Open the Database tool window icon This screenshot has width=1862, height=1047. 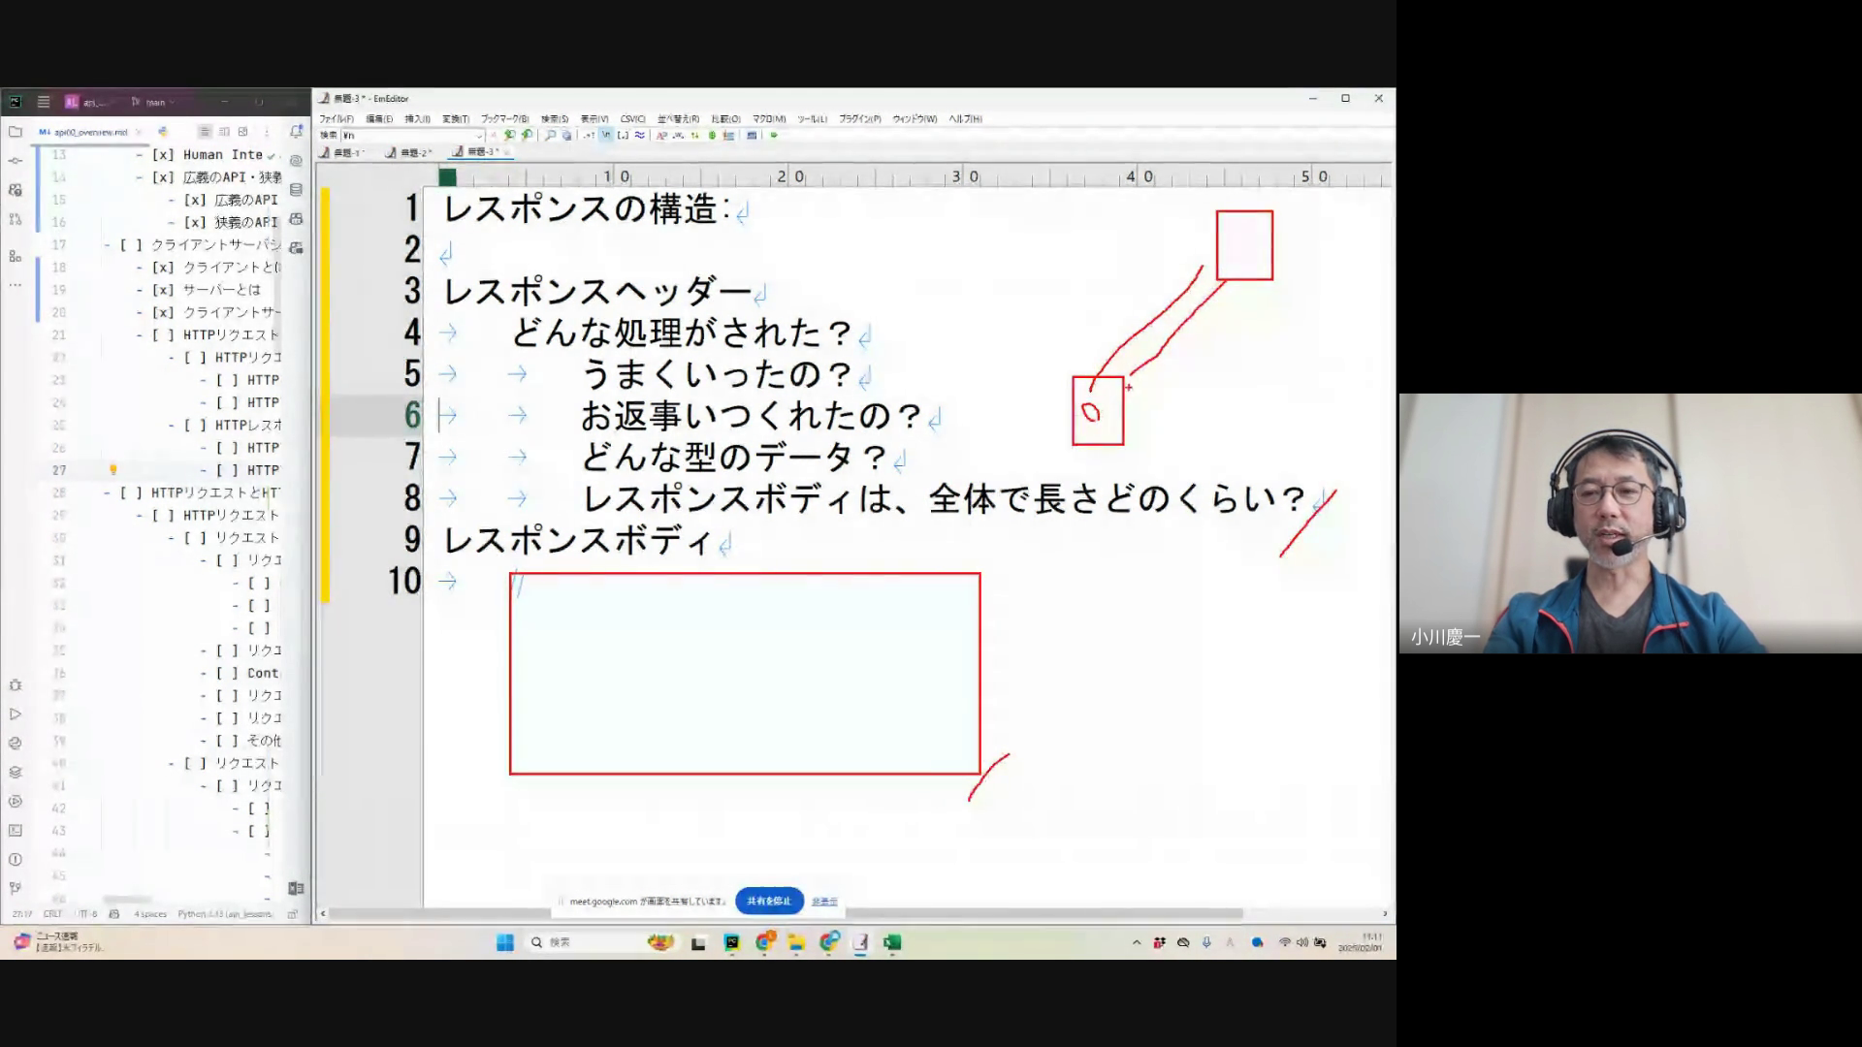[297, 190]
